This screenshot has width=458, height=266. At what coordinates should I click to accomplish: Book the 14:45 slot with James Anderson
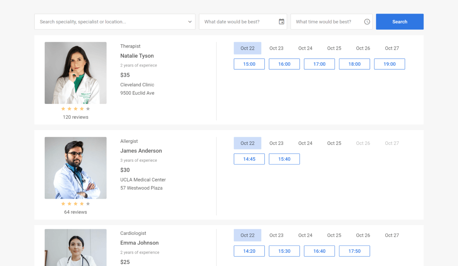click(x=249, y=159)
